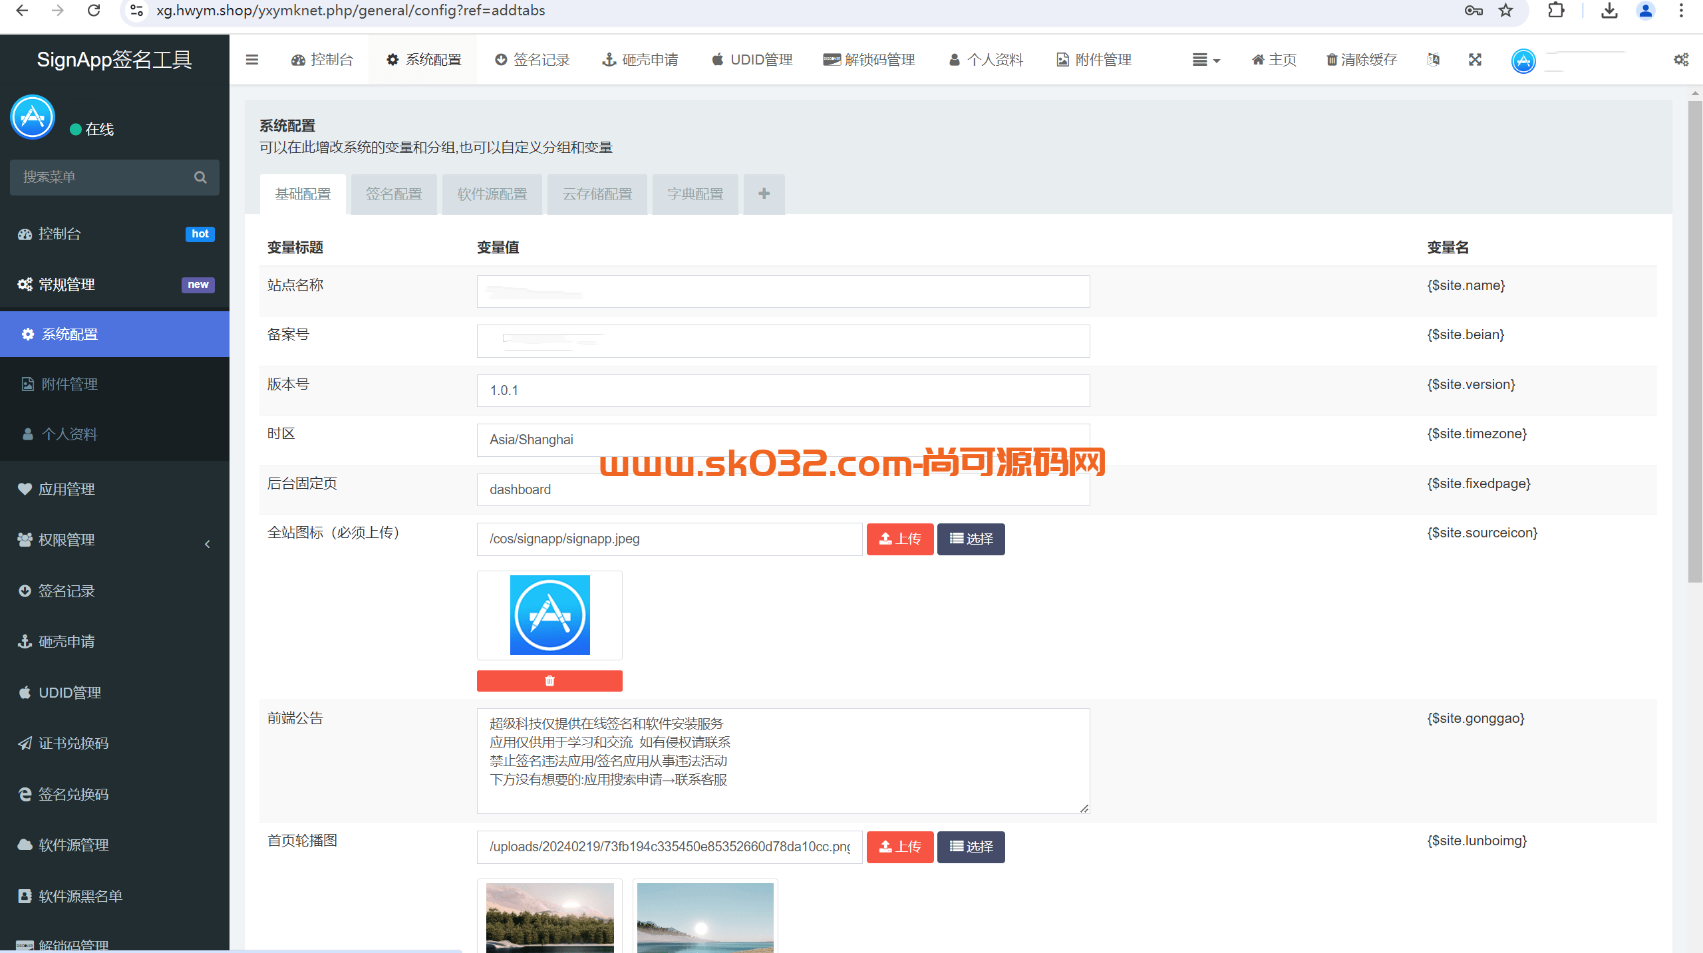Open UDID管理 in the sidebar
The width and height of the screenshot is (1703, 953).
(114, 692)
